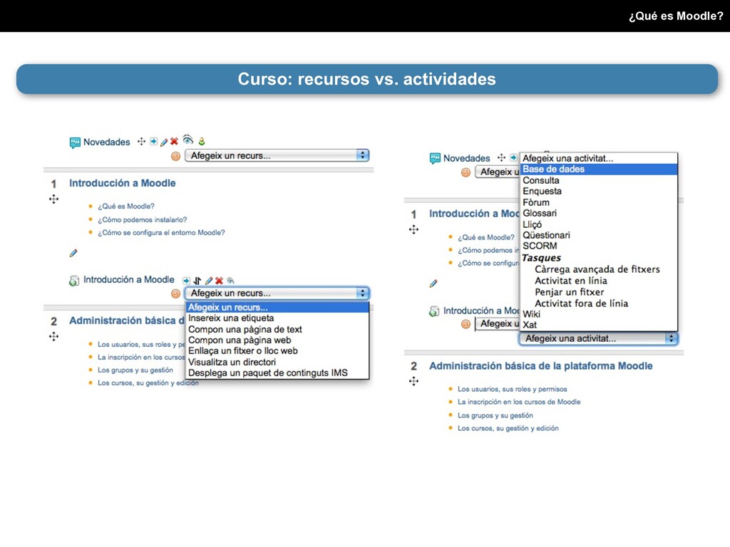Click move icon beside Novedades in left screenshot

(142, 142)
